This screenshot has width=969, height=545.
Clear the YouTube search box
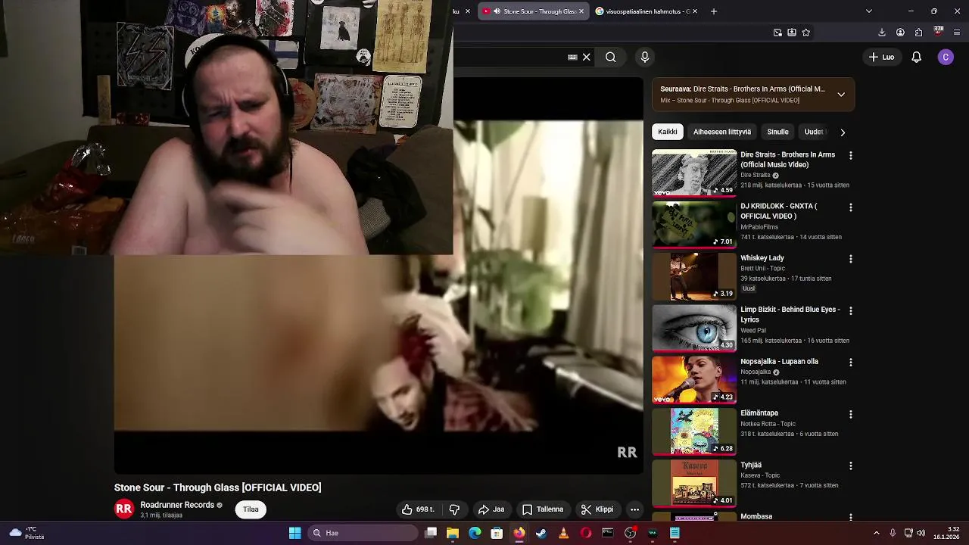coord(587,57)
